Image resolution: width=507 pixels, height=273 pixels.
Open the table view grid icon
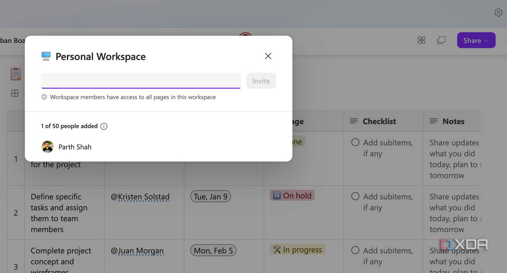coord(15,93)
